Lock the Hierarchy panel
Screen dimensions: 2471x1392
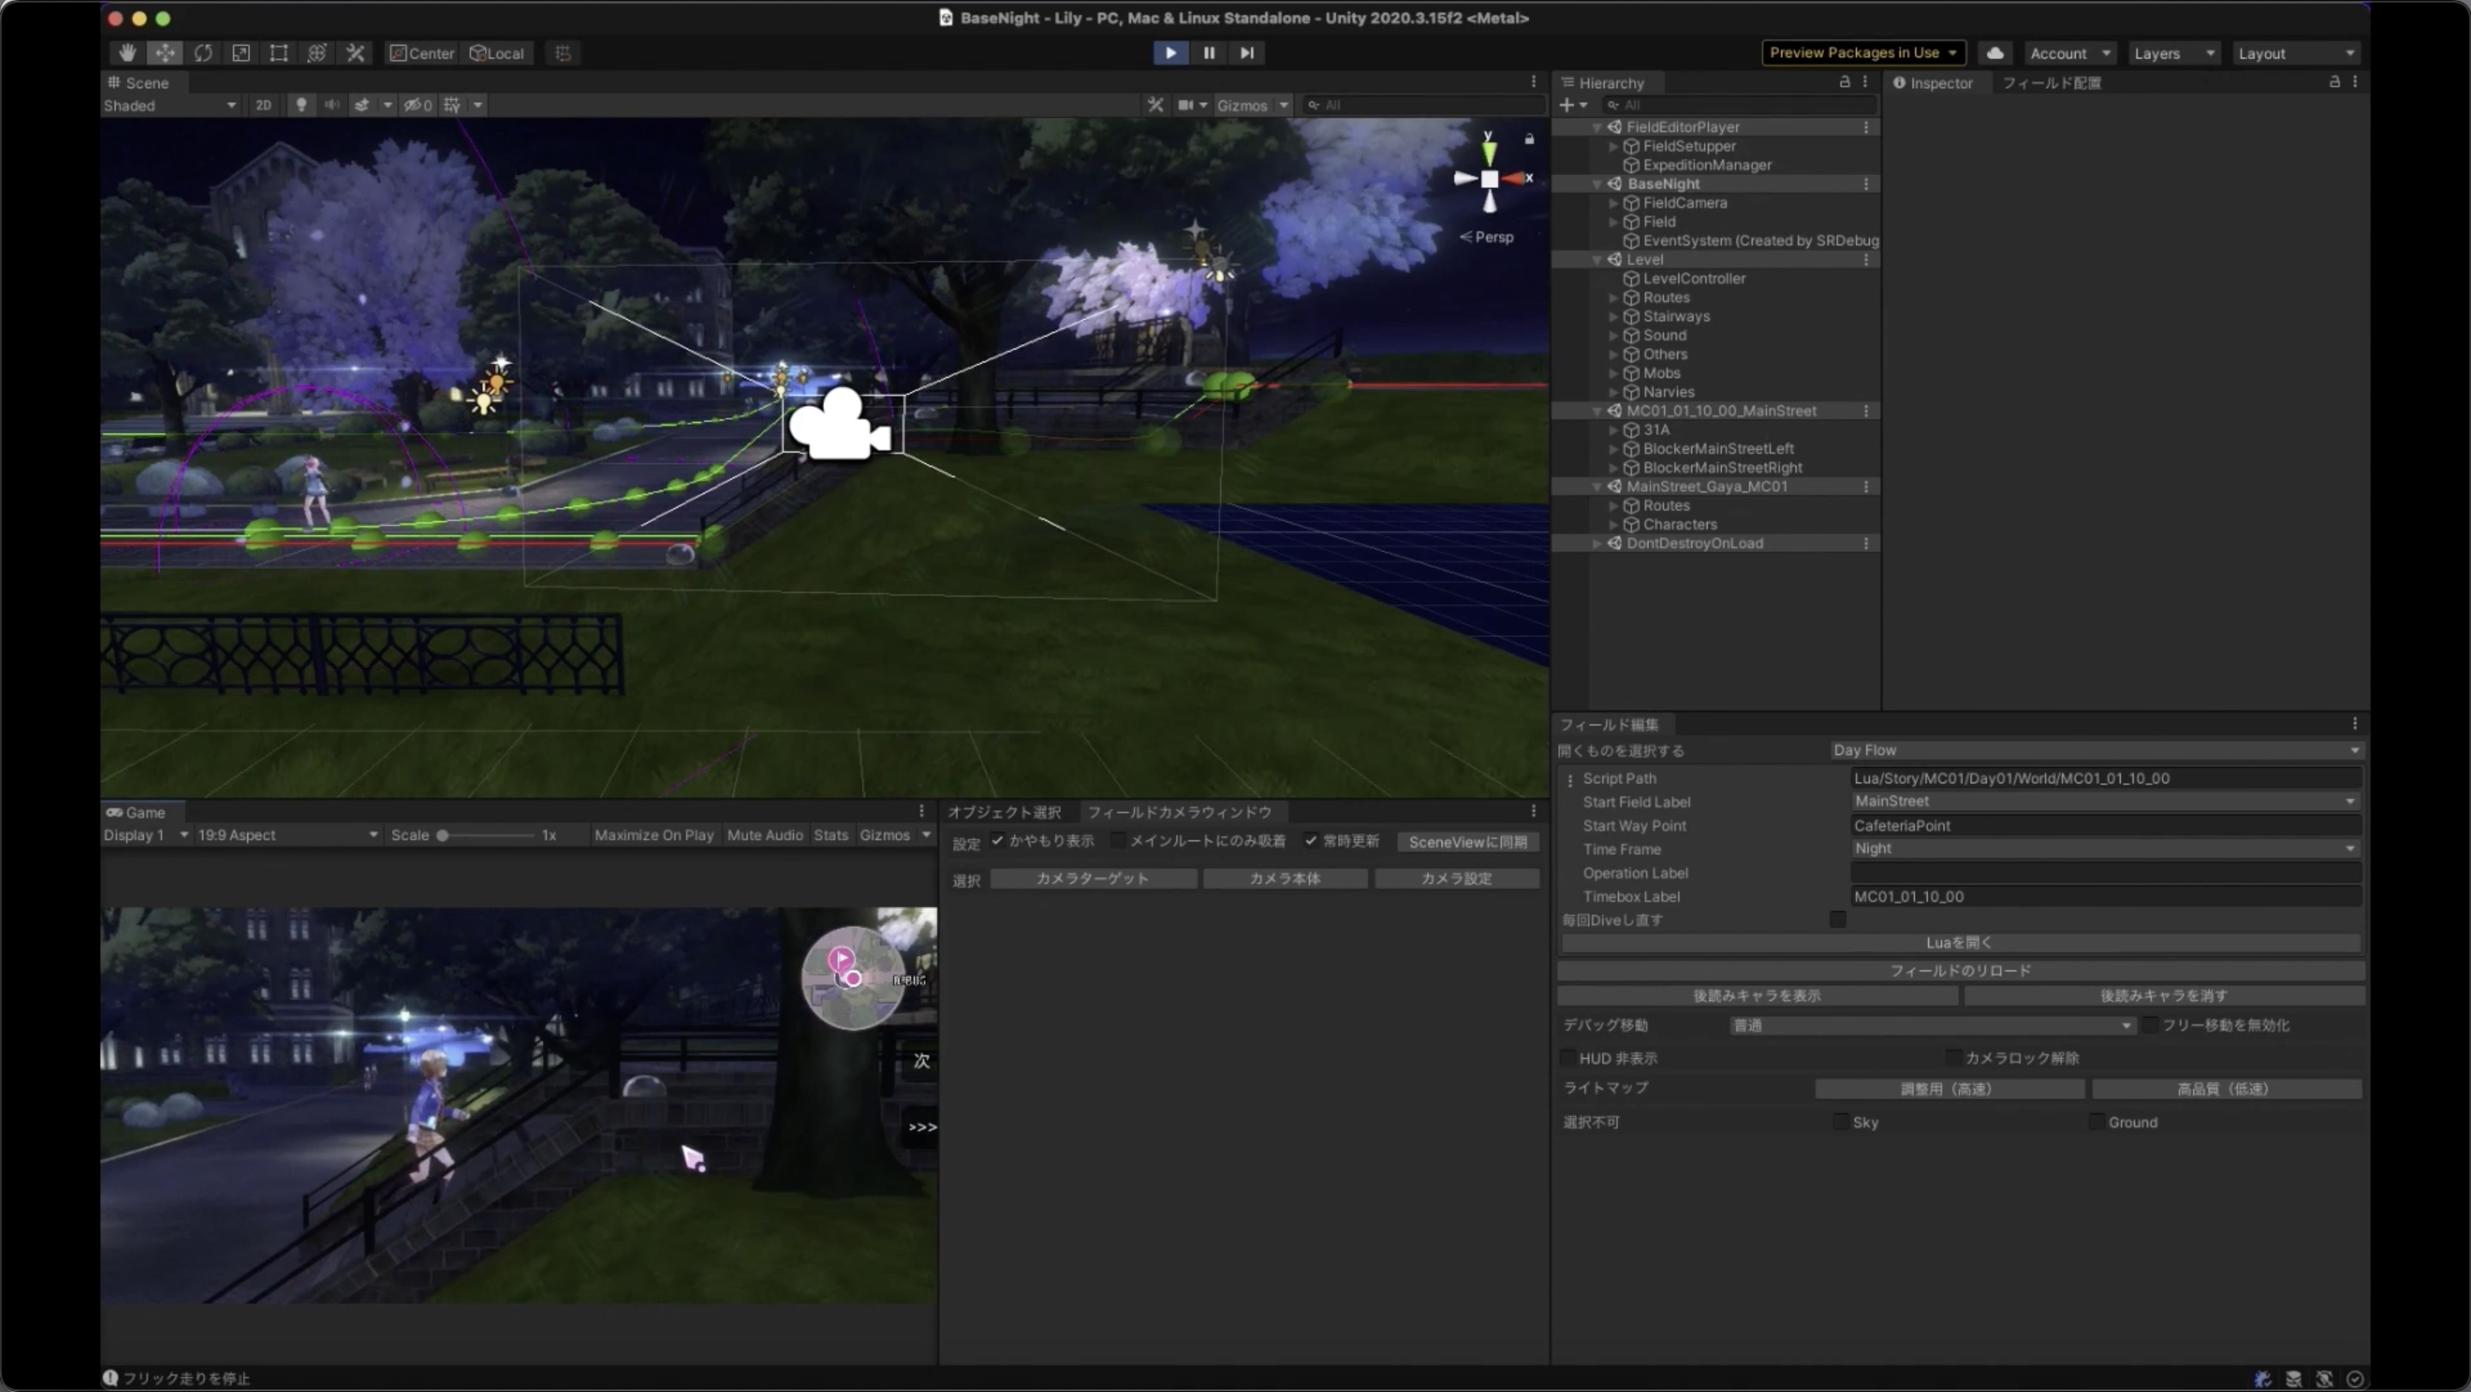point(1844,82)
